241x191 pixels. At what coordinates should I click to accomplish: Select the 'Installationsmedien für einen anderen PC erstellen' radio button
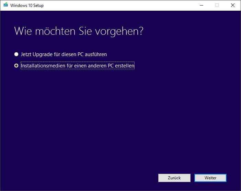click(16, 66)
